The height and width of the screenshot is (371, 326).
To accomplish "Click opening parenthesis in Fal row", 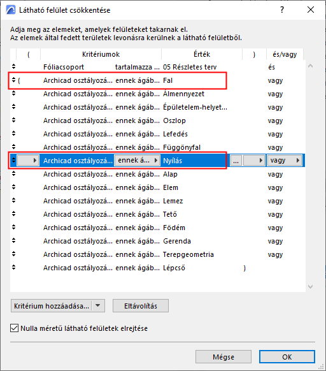I will (x=19, y=80).
